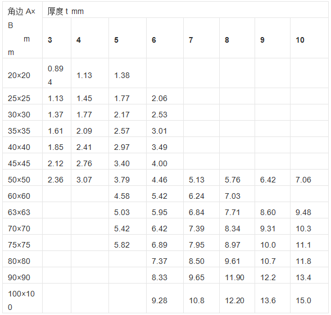Click thickness column header 3
Viewport: 331px width, 315px height.
[50, 40]
